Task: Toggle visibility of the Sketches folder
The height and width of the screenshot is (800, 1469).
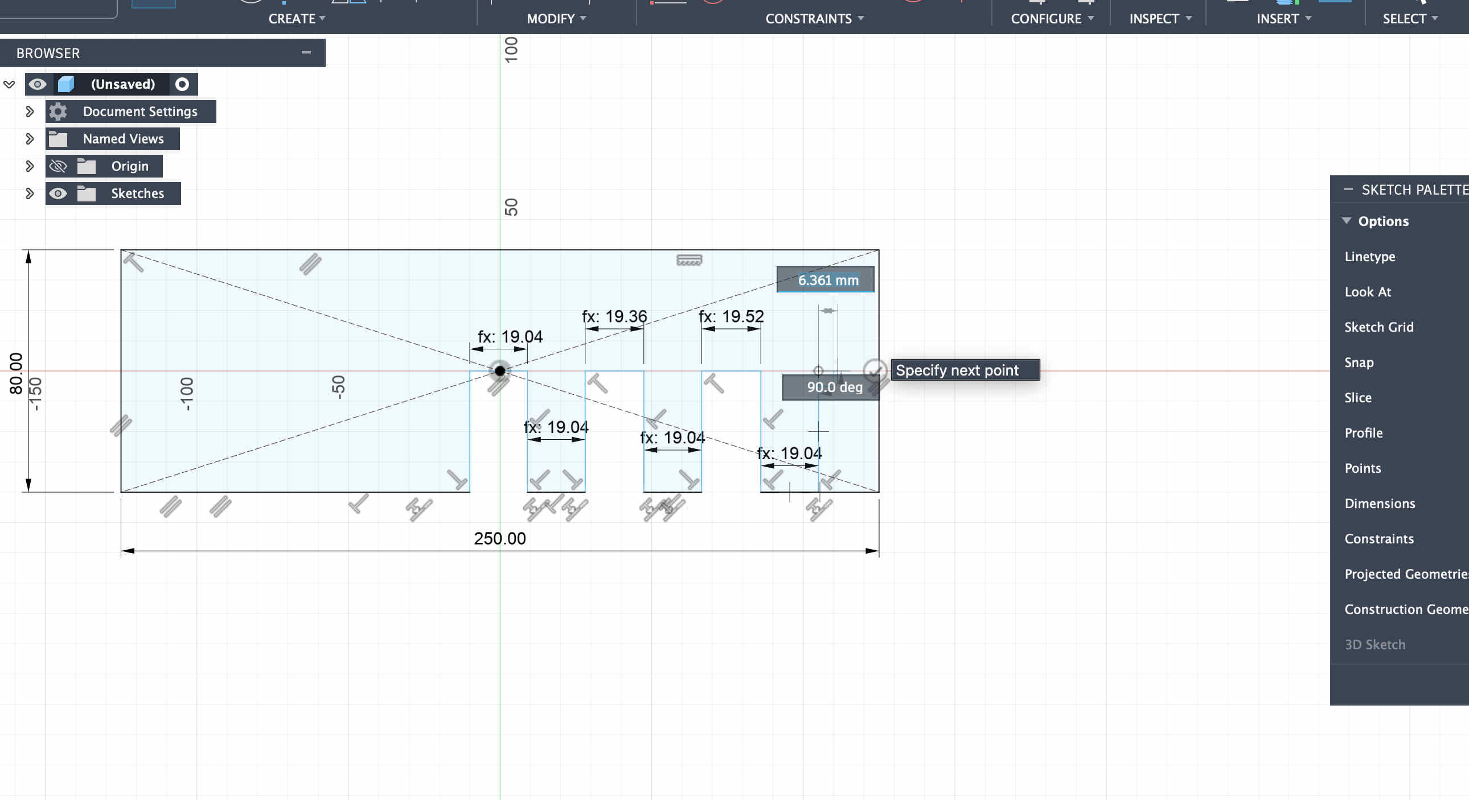Action: point(58,193)
